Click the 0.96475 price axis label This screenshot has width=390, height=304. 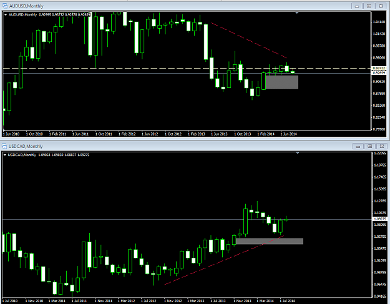tap(380, 285)
